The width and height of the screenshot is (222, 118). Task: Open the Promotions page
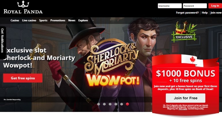click(x=58, y=20)
